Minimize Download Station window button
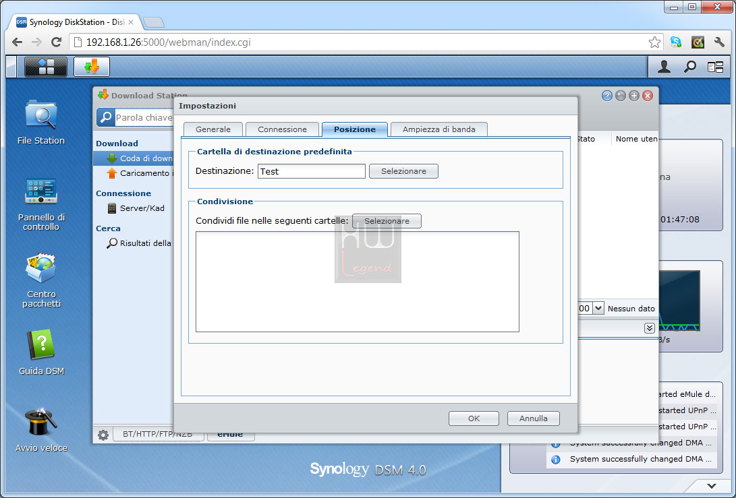 point(621,96)
